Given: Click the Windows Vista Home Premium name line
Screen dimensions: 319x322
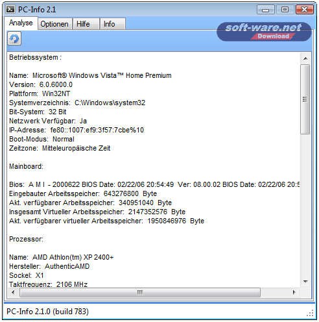Looking at the screenshot, I should (90, 75).
